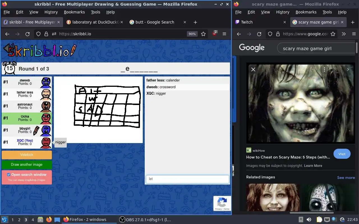Bookmark skribbl.io with the star icon
This screenshot has height=224, width=359.
coord(203,34)
